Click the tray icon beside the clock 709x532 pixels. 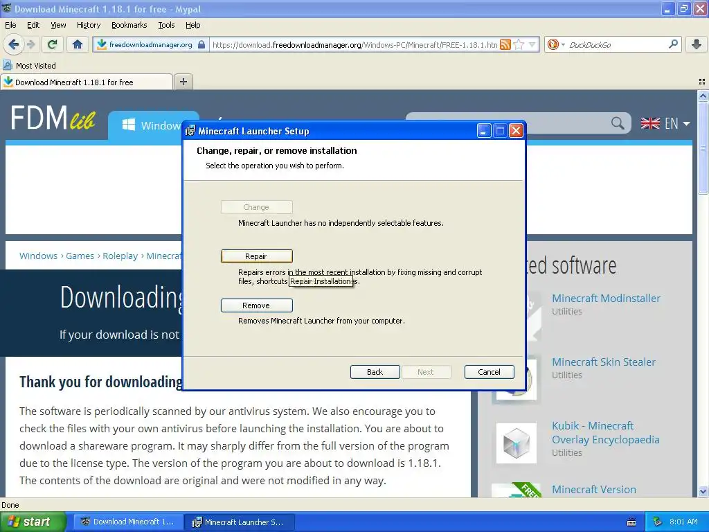point(658,522)
